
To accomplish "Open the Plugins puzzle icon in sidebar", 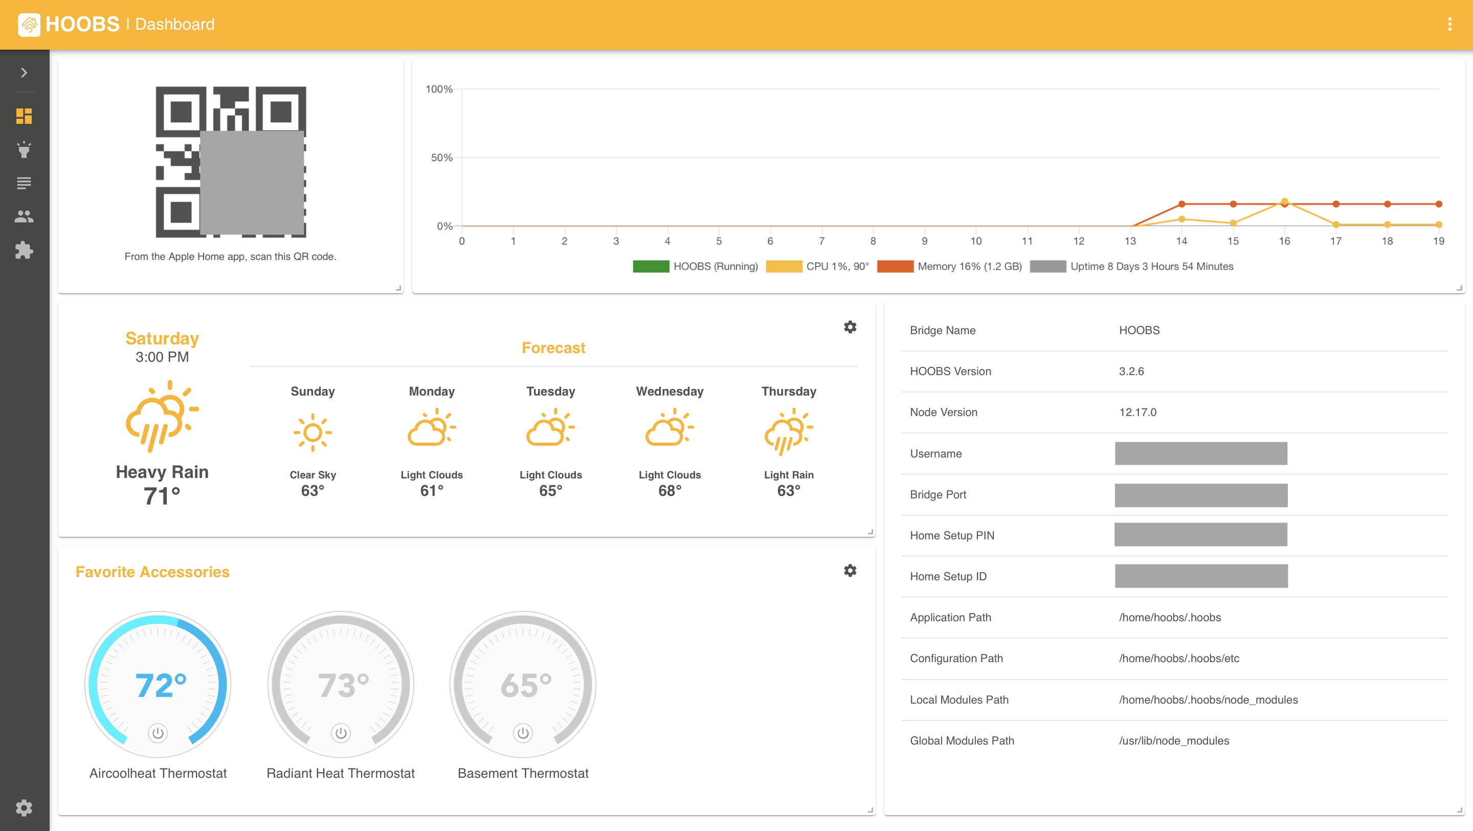I will [24, 250].
